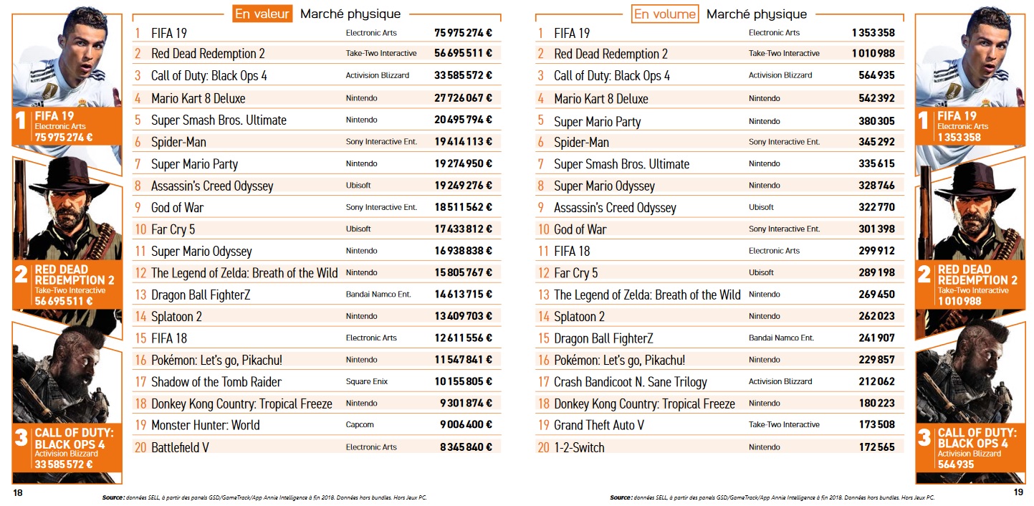Click the '1-2-Switch' title
This screenshot has height=506, width=1034.
579,447
